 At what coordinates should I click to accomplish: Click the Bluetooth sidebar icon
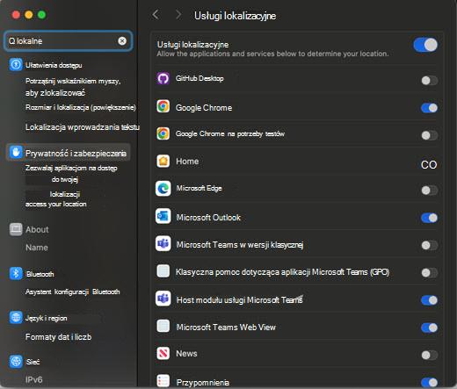(16, 273)
